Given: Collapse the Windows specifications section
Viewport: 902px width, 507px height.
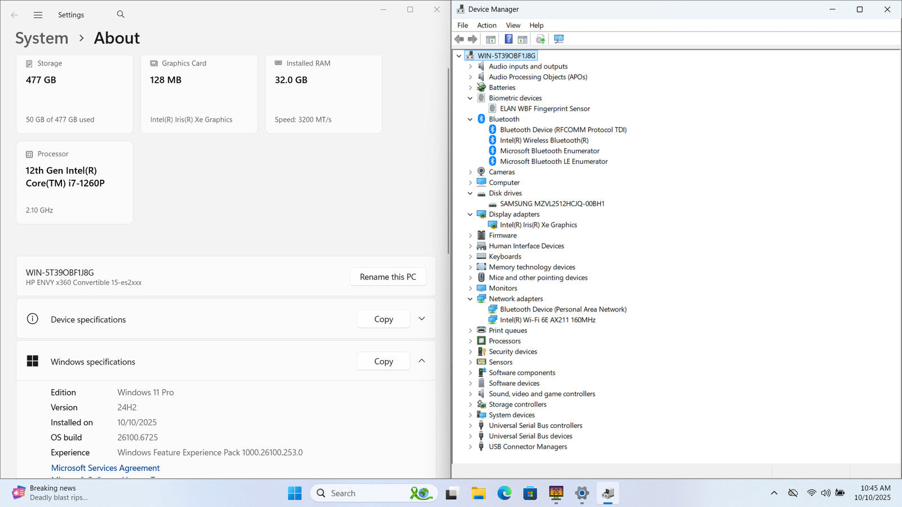Looking at the screenshot, I should point(422,361).
